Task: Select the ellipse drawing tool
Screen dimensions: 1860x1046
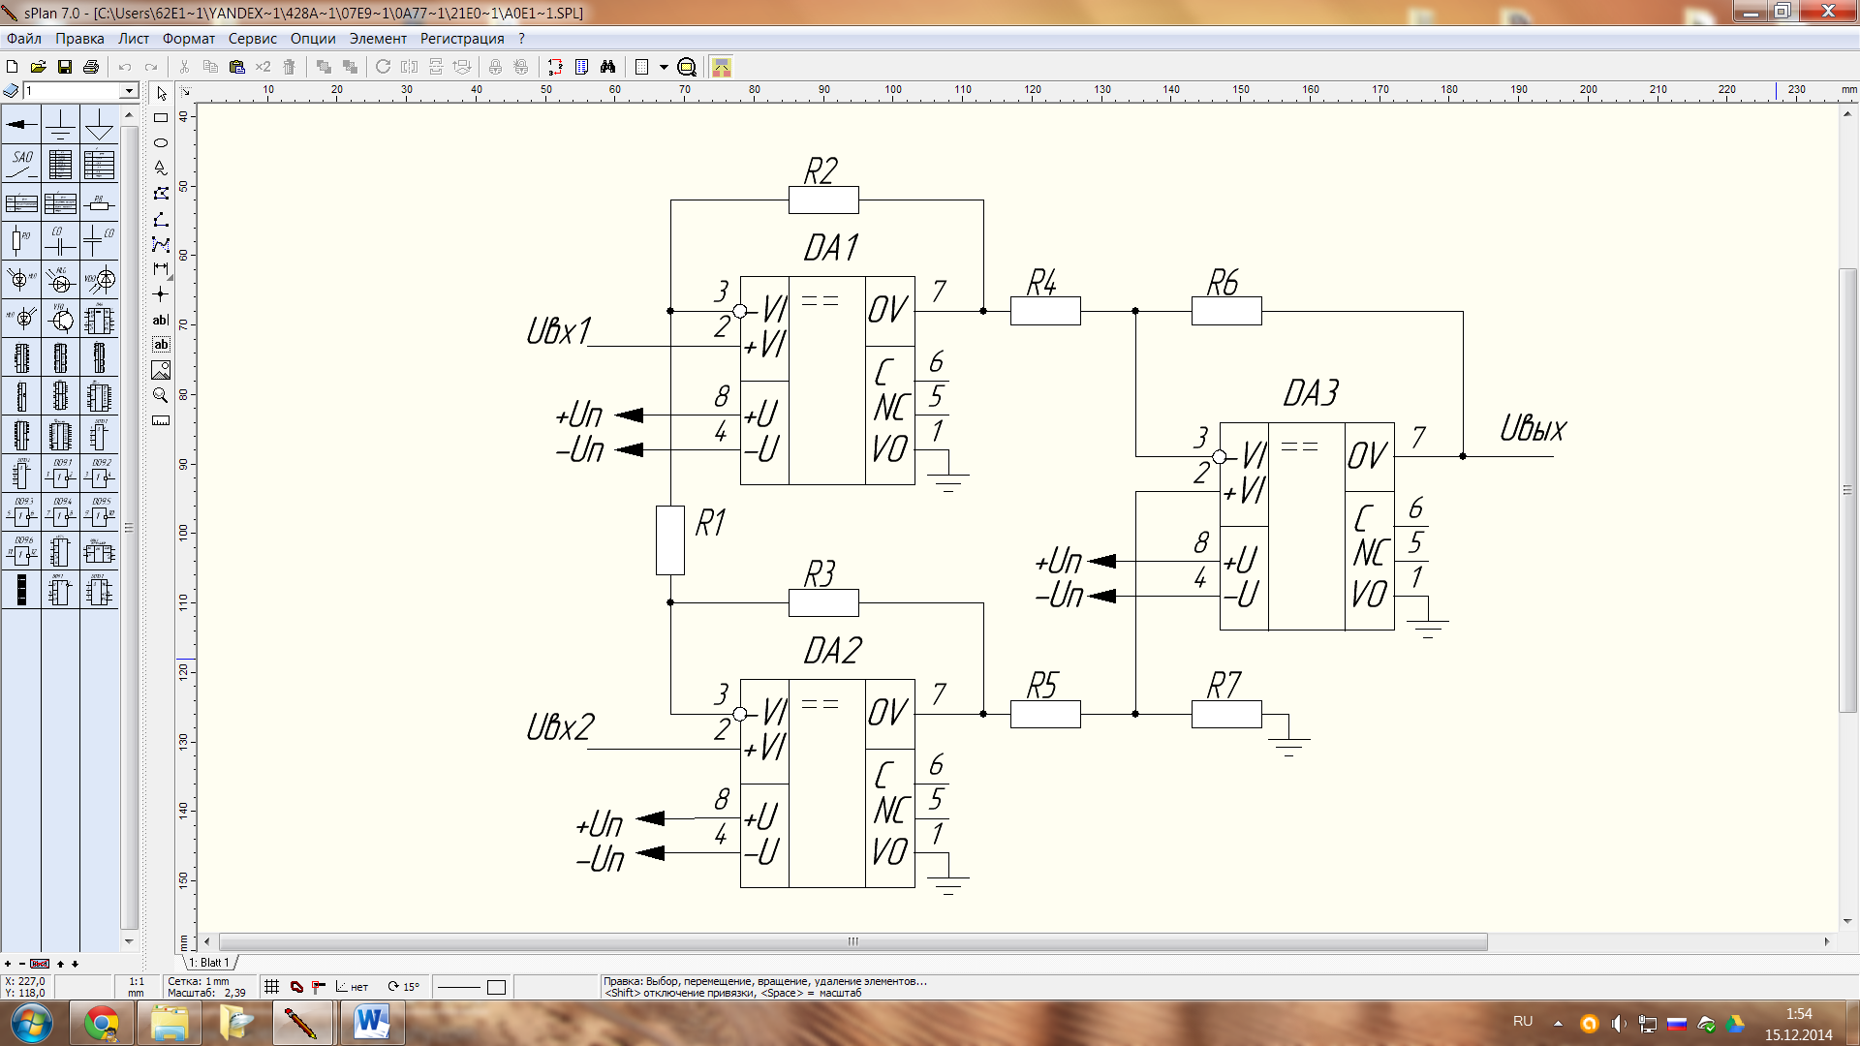Action: pyautogui.click(x=161, y=142)
